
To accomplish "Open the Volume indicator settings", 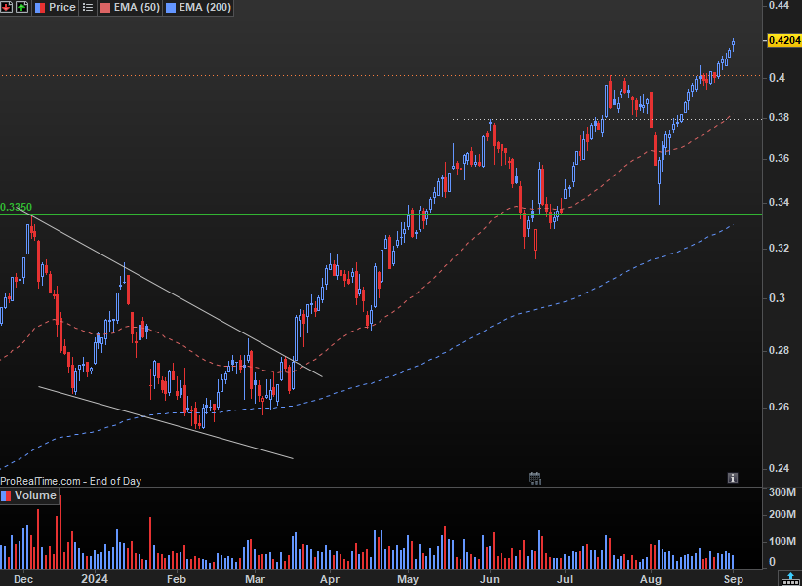I will pyautogui.click(x=29, y=495).
